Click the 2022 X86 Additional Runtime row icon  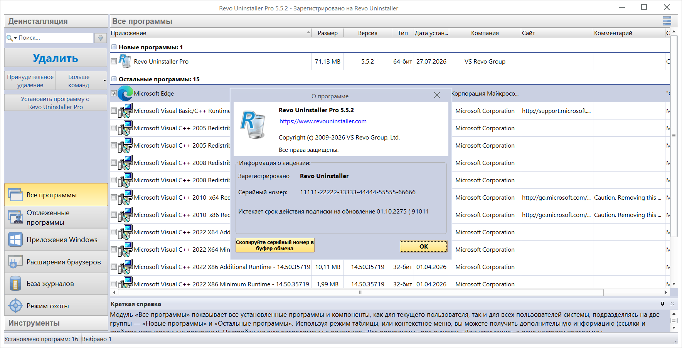pyautogui.click(x=126, y=267)
